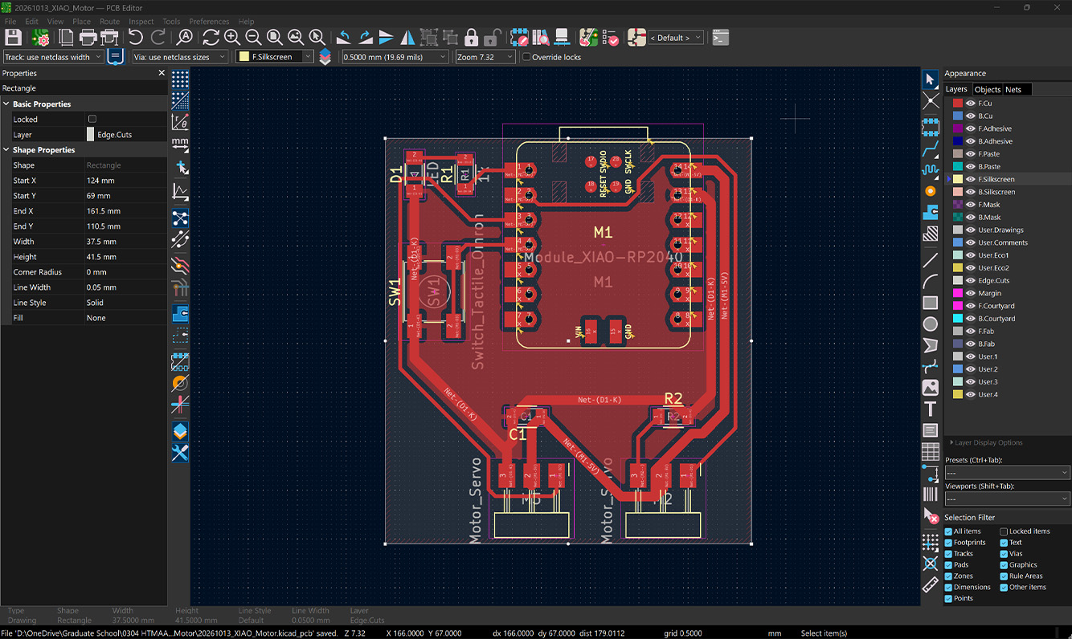Select the Measure ruler tool
The height and width of the screenshot is (639, 1072).
click(931, 584)
